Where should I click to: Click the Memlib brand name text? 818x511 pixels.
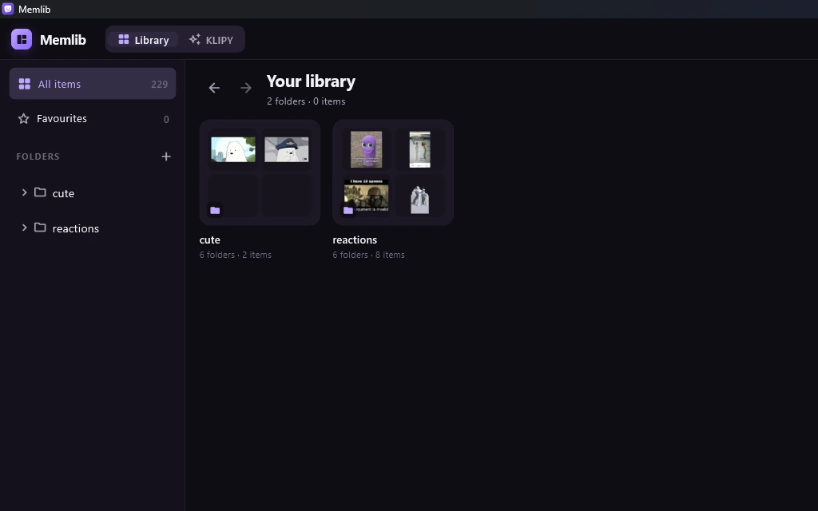click(63, 40)
